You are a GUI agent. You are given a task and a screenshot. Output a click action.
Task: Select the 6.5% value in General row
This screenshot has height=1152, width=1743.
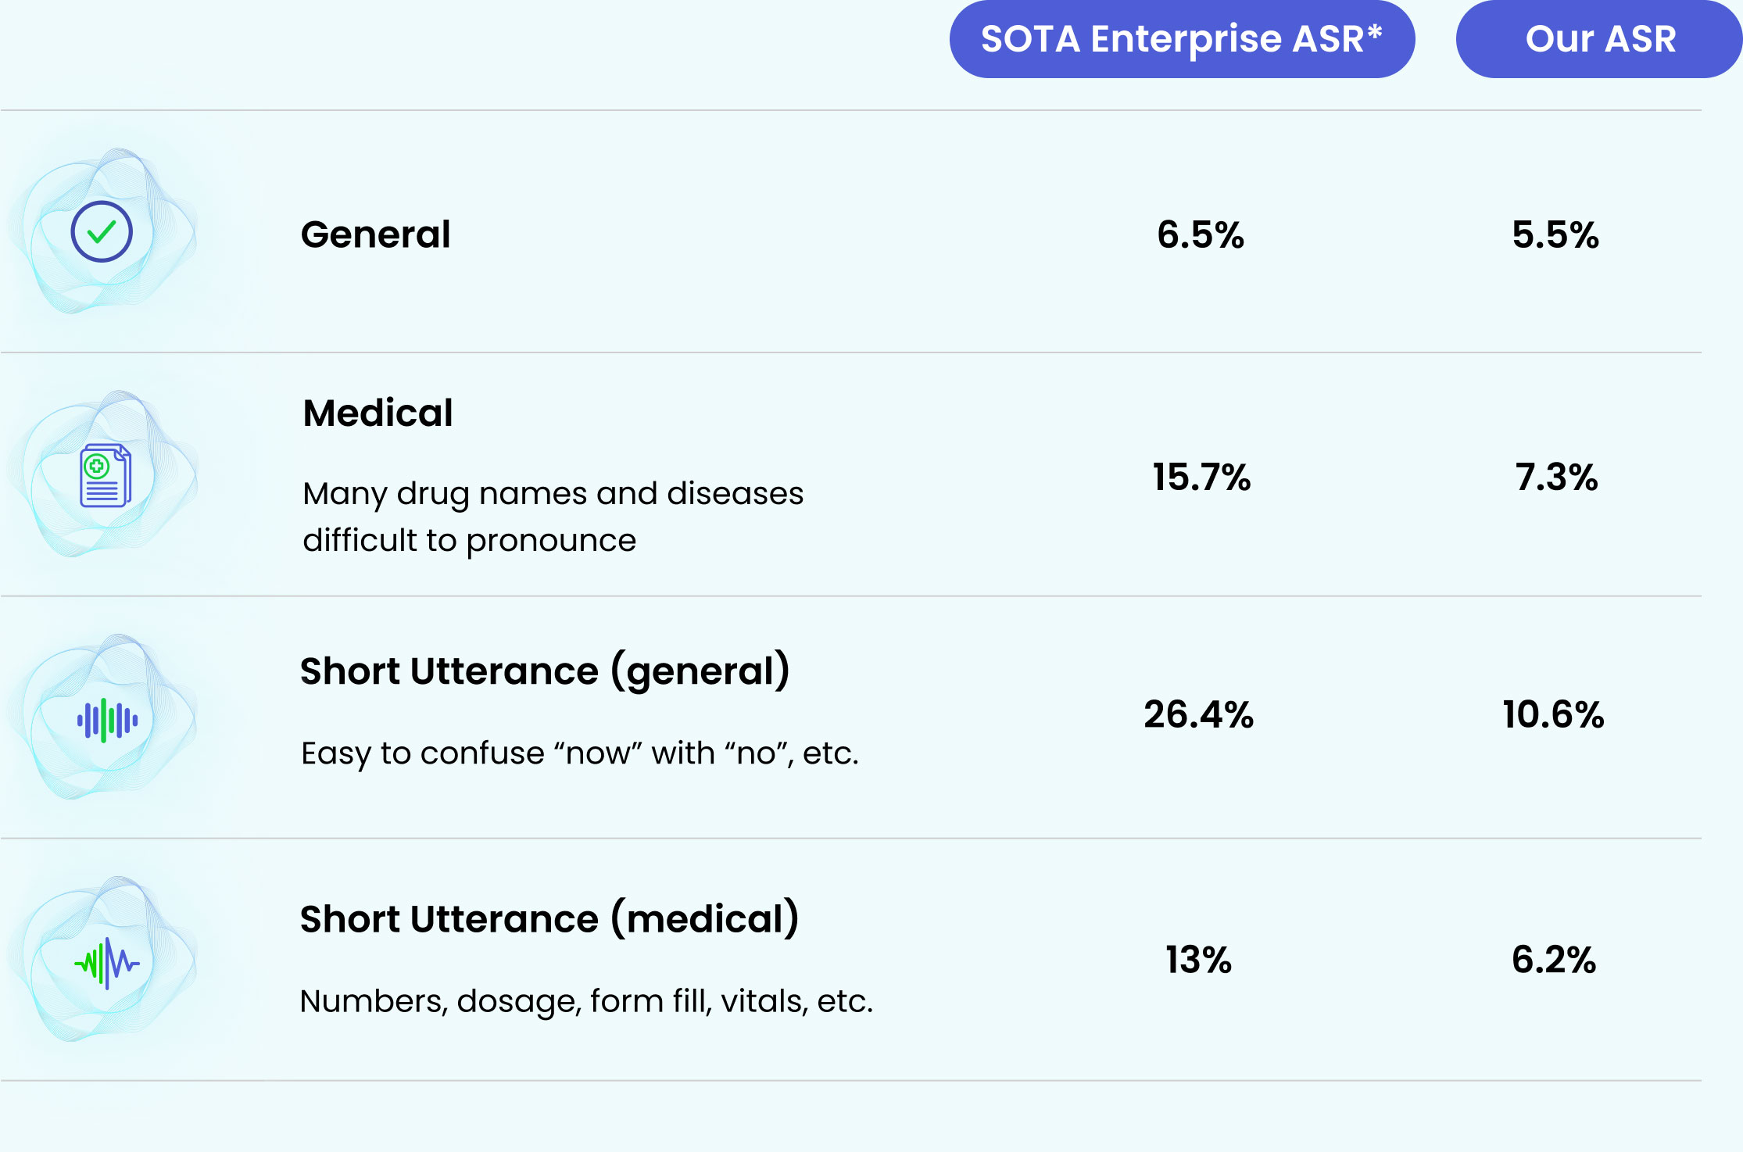[1201, 234]
